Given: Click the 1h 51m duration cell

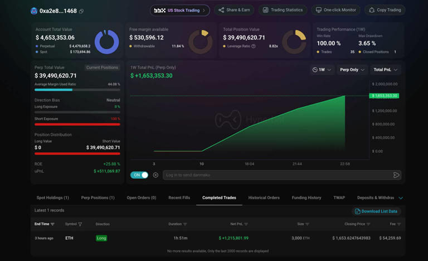Looking at the screenshot, I should tap(181, 238).
